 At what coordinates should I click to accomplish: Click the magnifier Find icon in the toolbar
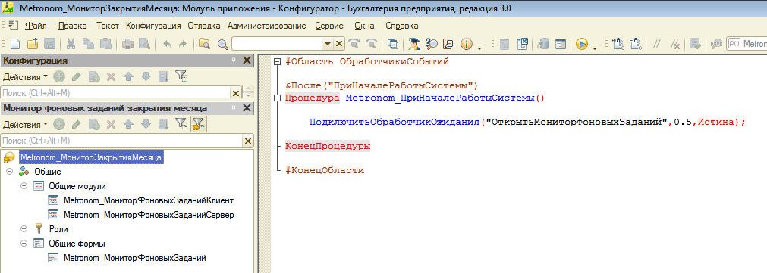[x=223, y=44]
